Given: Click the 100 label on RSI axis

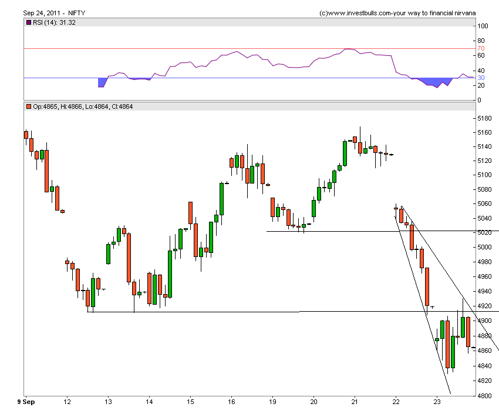Looking at the screenshot, I should coord(483,26).
